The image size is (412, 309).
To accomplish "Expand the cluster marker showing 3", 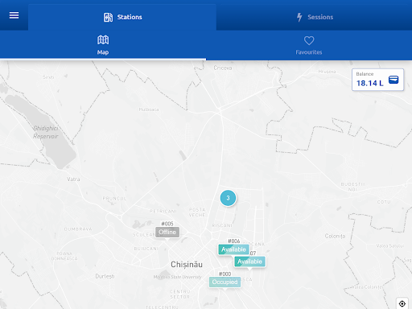I will pyautogui.click(x=228, y=198).
